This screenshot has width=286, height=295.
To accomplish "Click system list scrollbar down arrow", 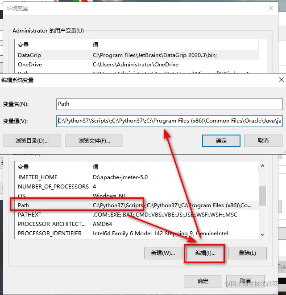I will click(x=262, y=234).
